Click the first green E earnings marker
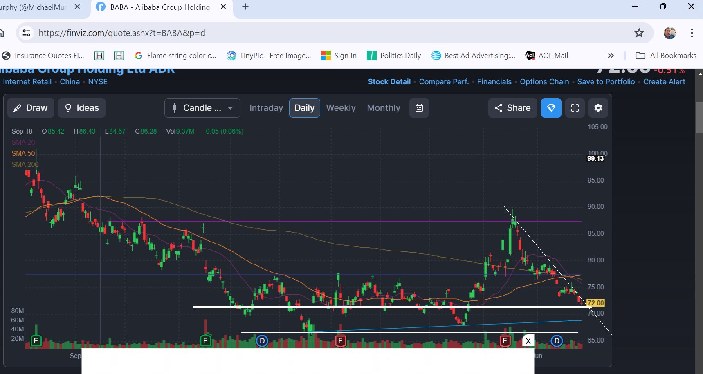 36,340
